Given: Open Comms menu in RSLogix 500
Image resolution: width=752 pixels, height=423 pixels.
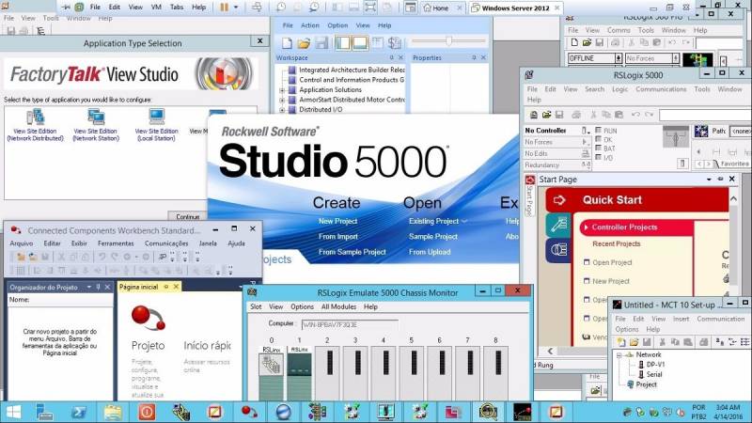Looking at the screenshot, I should 619,30.
